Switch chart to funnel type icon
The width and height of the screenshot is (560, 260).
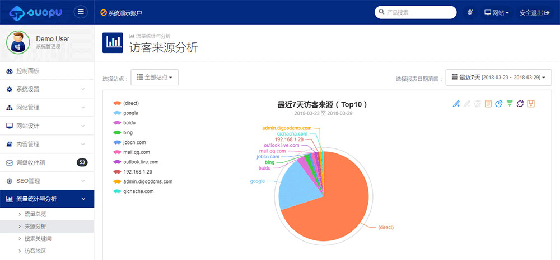click(510, 104)
